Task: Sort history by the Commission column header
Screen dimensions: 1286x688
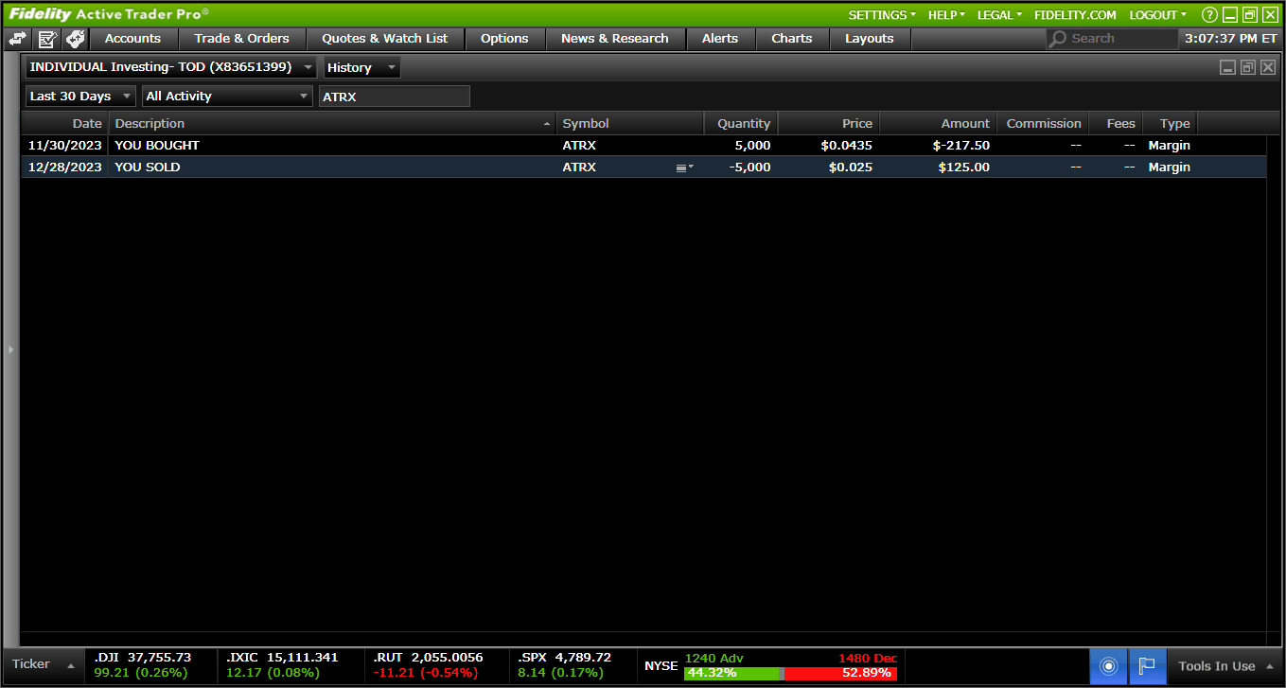Action: [x=1043, y=124]
